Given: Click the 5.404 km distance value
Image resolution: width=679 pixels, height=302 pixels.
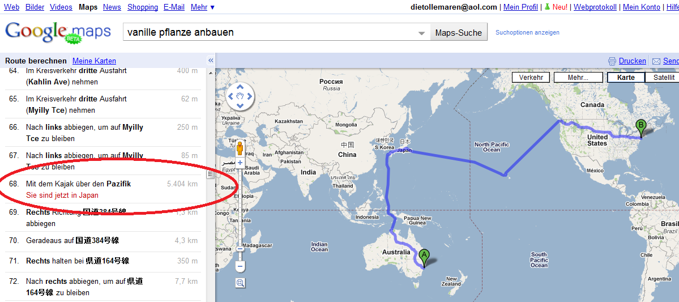Looking at the screenshot, I should [182, 184].
